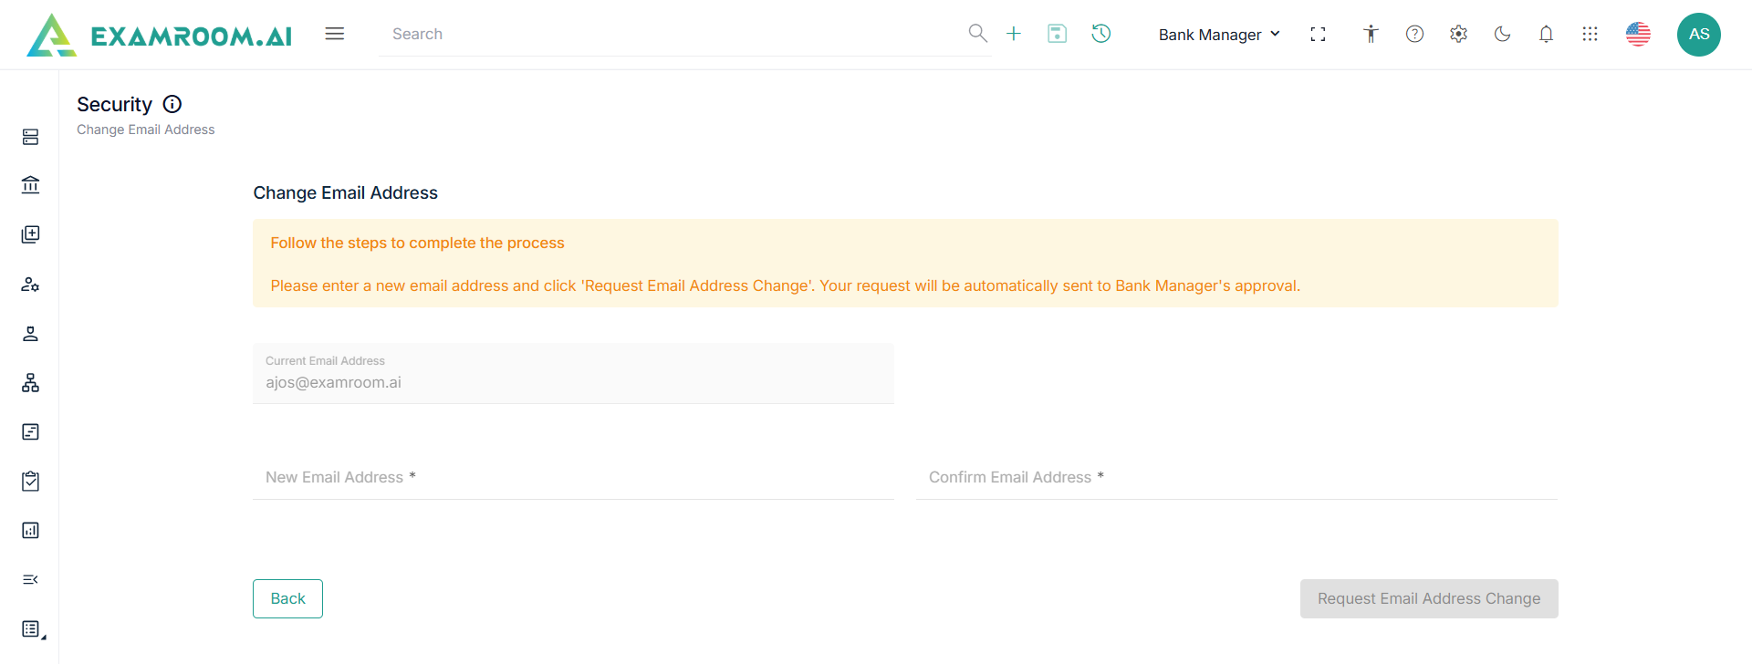The image size is (1752, 664).
Task: Click the plus add icon
Action: click(1014, 34)
